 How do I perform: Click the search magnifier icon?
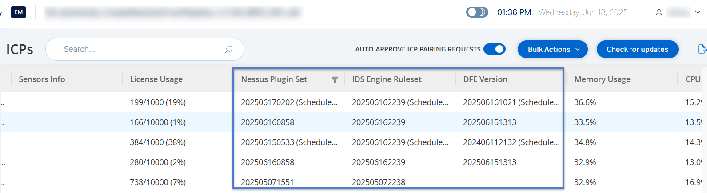(x=229, y=49)
